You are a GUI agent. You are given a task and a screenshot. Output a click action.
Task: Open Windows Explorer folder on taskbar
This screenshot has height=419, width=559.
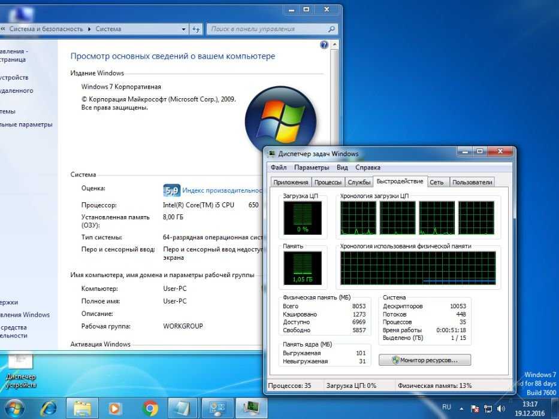point(81,409)
